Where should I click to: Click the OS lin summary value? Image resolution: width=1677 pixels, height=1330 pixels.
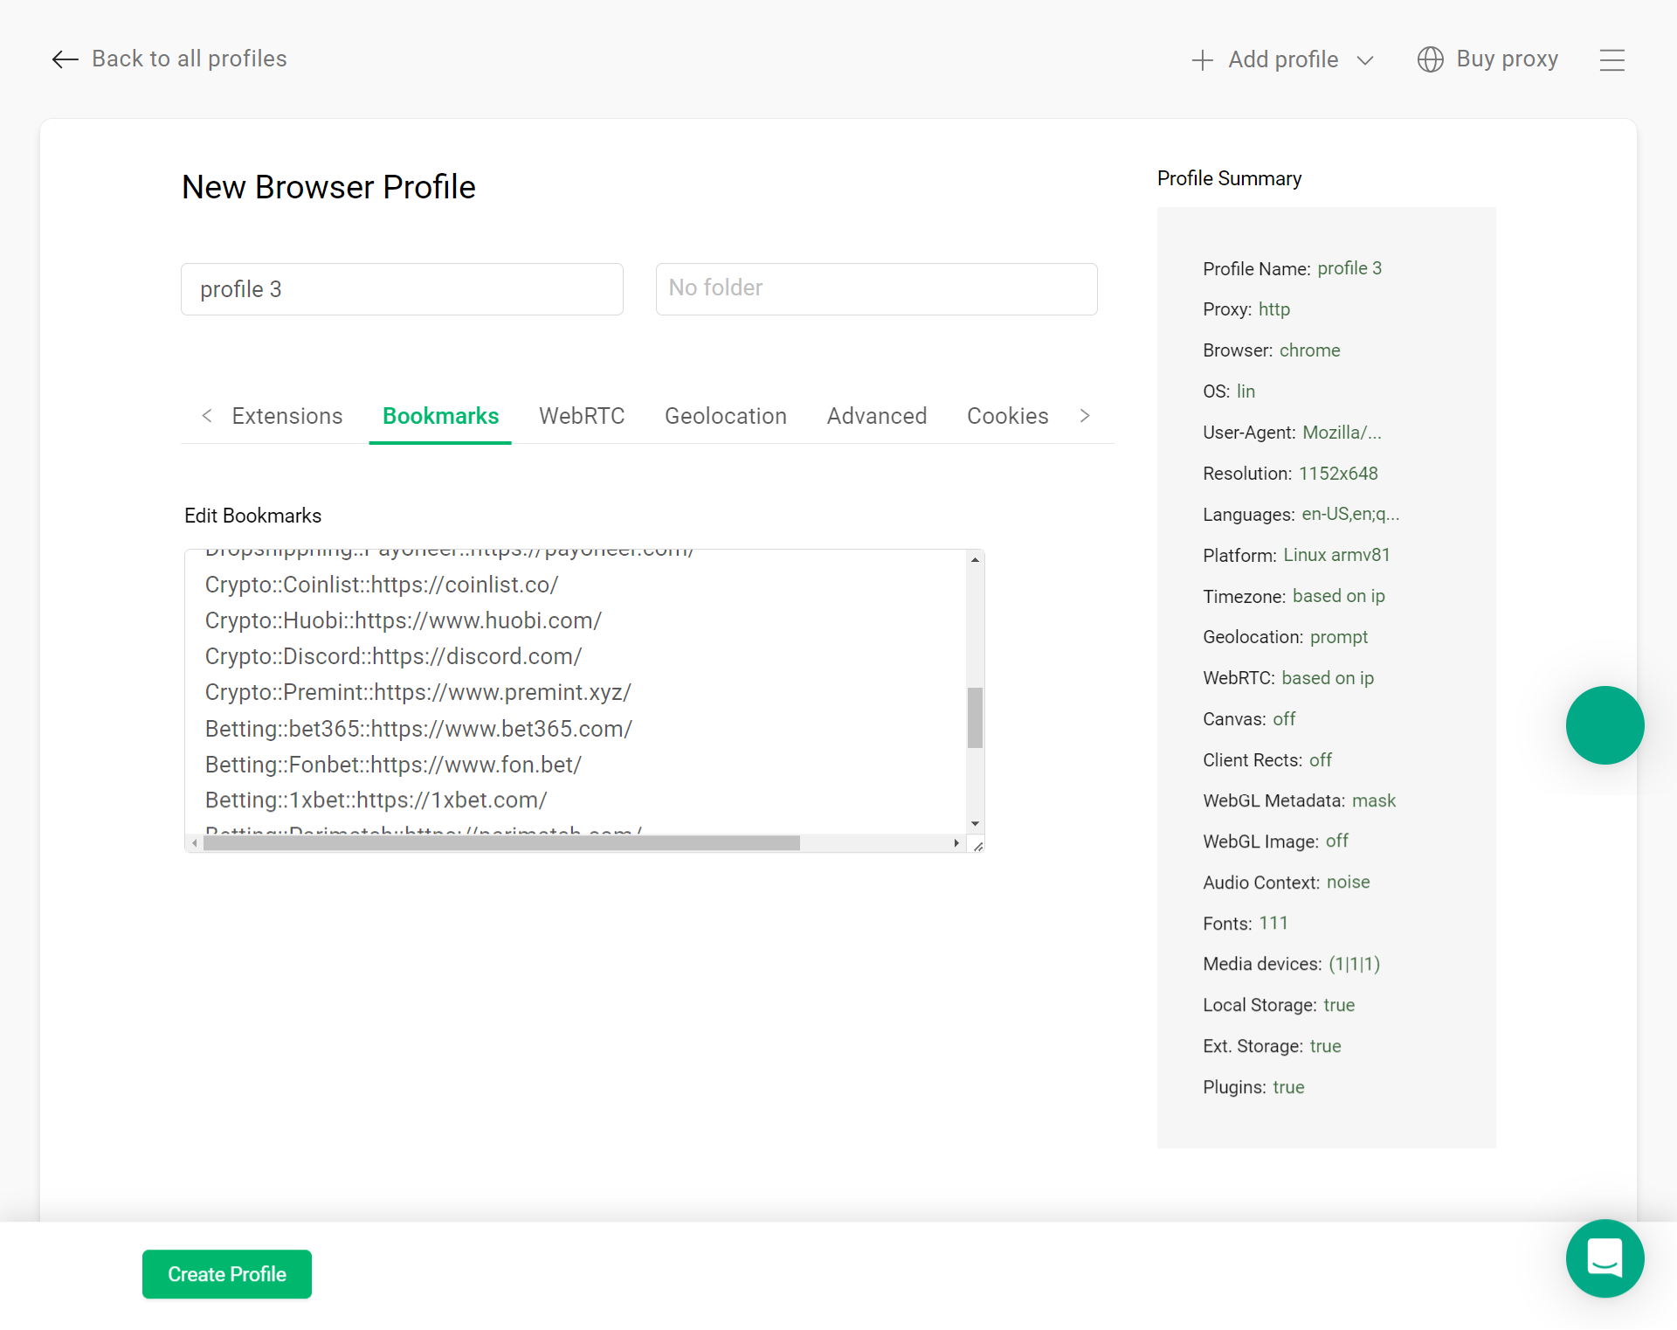point(1246,391)
